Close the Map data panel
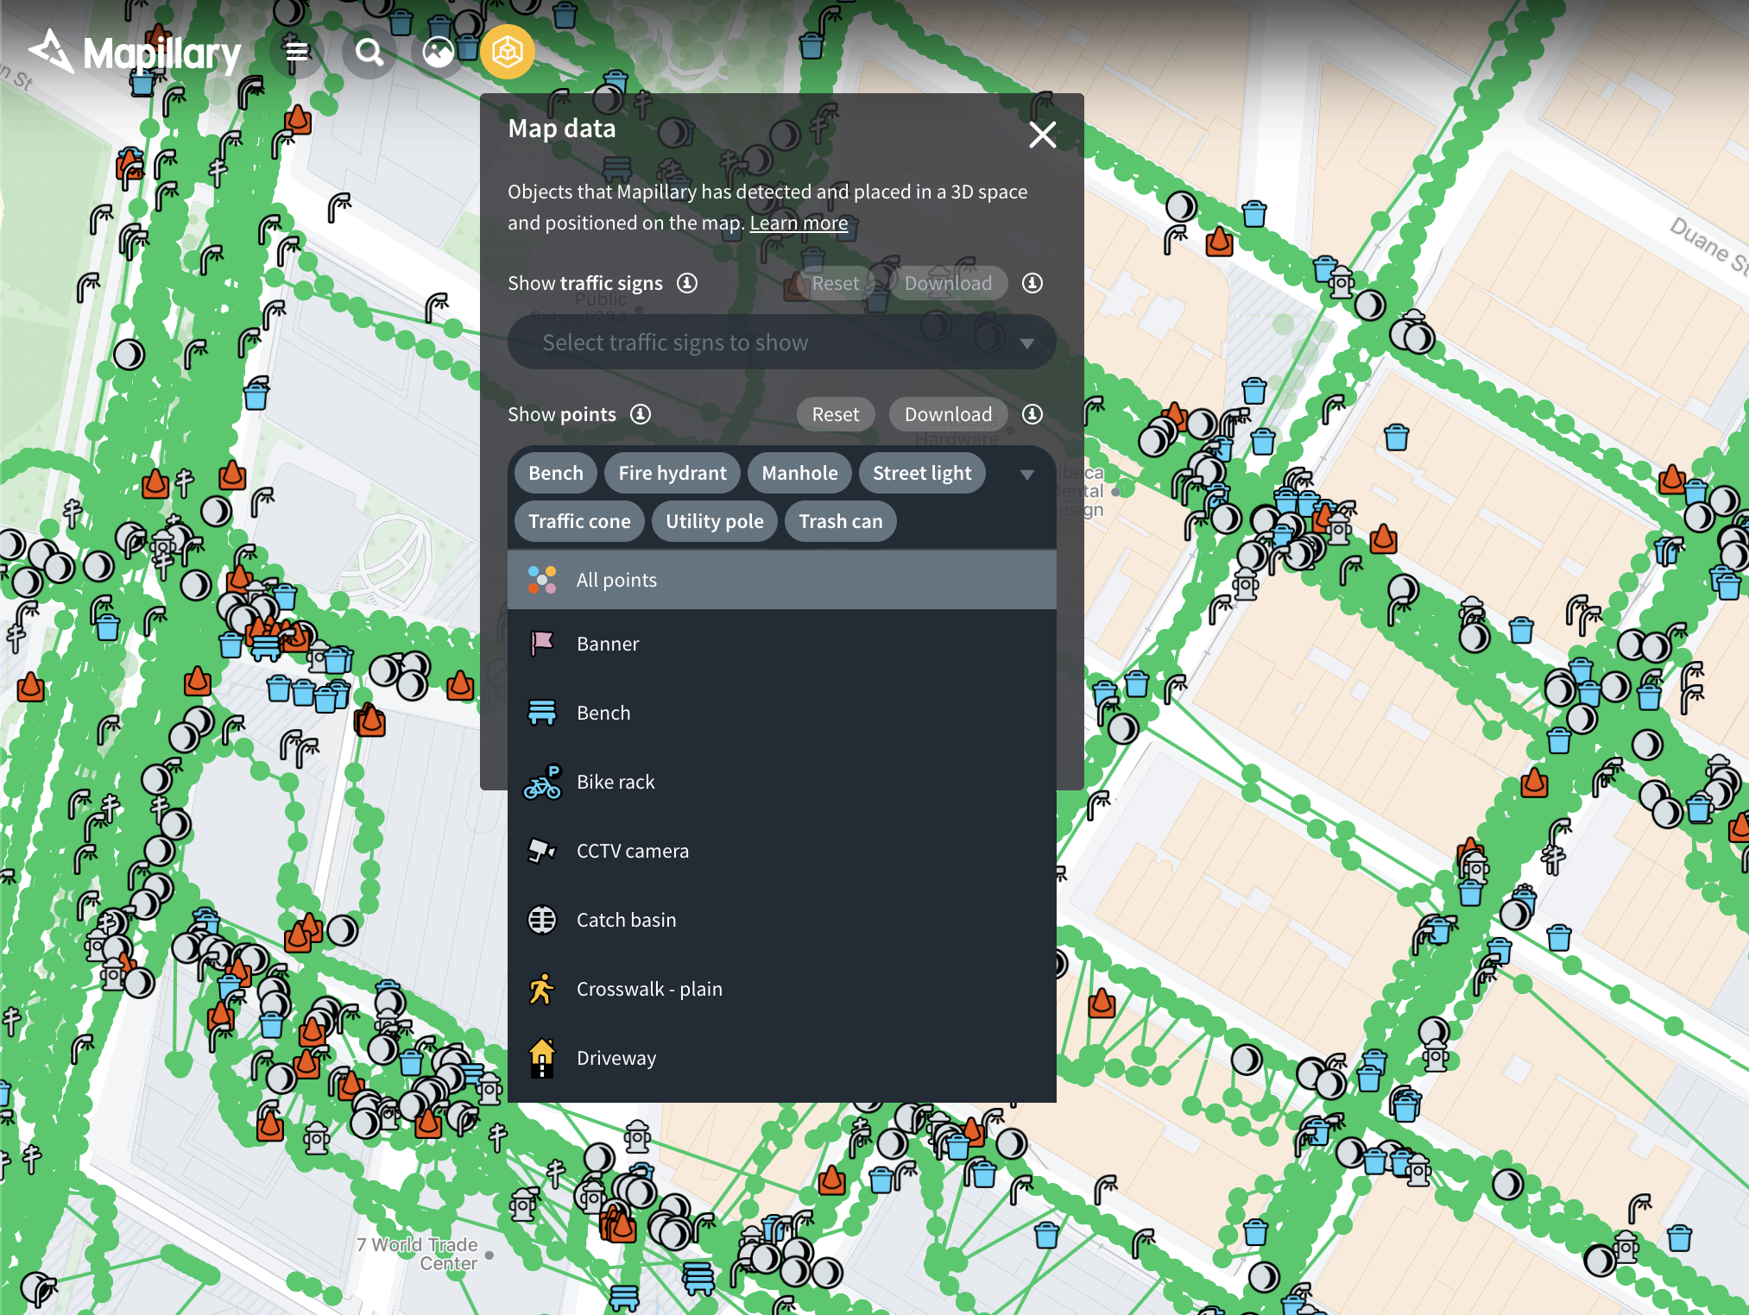The image size is (1749, 1315). click(x=1043, y=135)
